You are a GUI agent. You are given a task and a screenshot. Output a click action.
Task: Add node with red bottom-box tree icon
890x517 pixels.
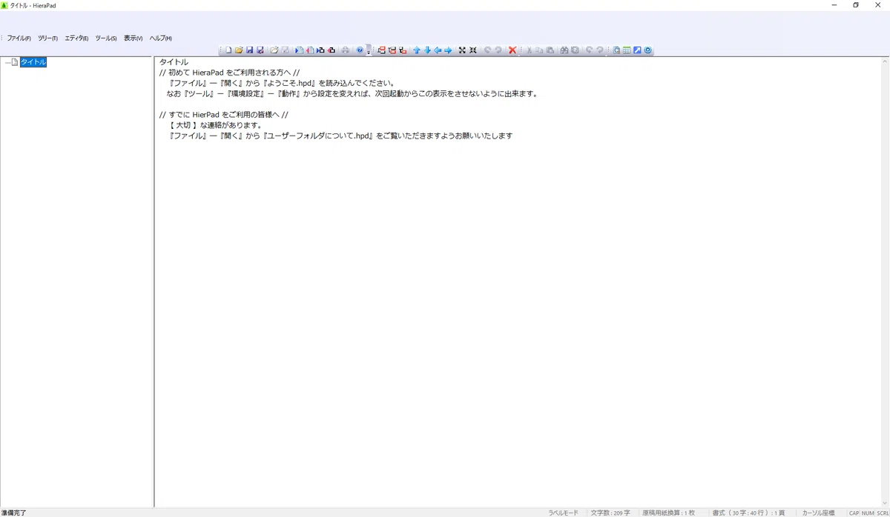[x=392, y=50]
